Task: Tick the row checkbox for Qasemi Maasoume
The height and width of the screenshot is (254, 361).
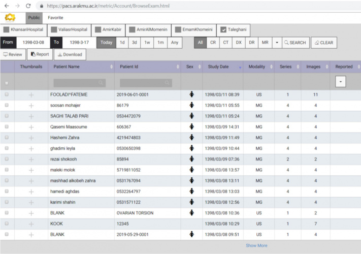Action: tap(7, 126)
